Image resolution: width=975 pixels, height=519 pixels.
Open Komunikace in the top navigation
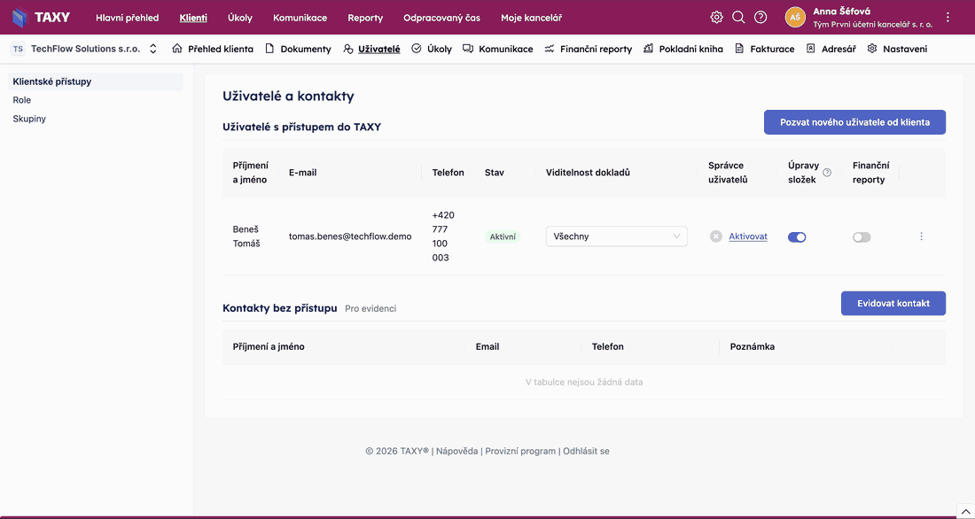pyautogui.click(x=300, y=18)
